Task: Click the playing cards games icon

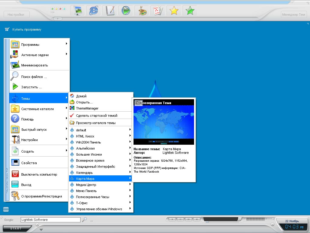Action: pos(158,11)
